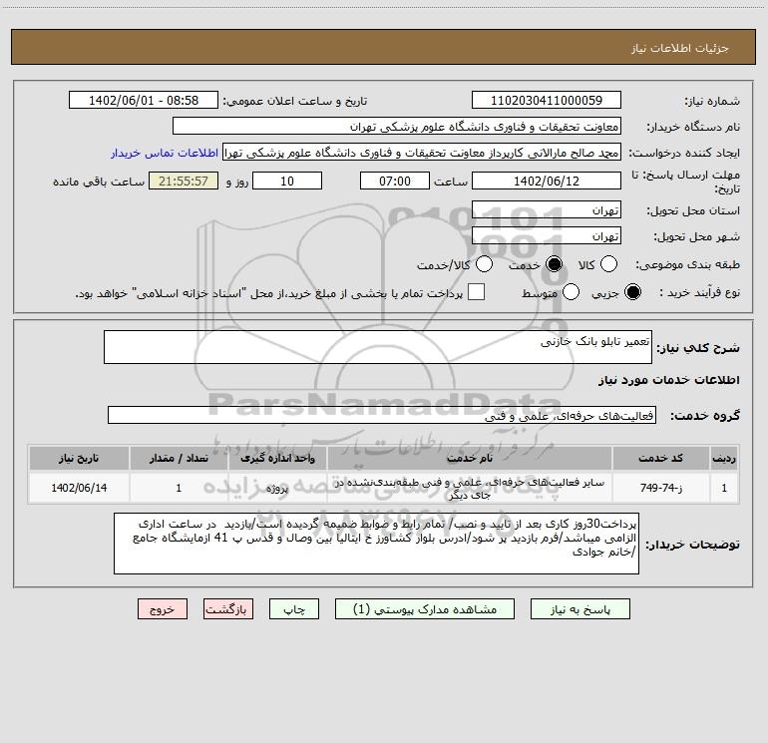768x743 pixels.
Task: Click the deadline hour field 07:00
Action: (x=395, y=181)
